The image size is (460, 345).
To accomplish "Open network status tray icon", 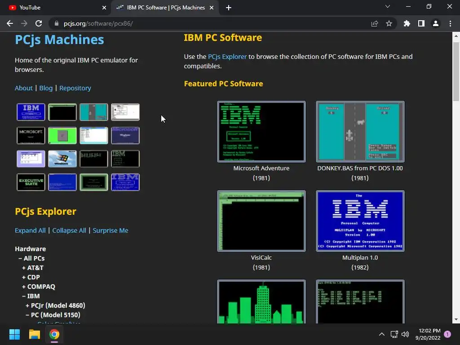I will pyautogui.click(x=394, y=334).
